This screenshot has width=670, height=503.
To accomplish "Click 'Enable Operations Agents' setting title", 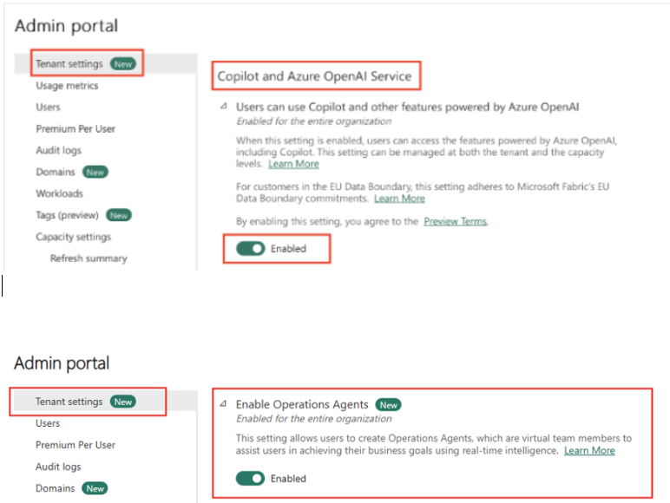I will [x=302, y=404].
